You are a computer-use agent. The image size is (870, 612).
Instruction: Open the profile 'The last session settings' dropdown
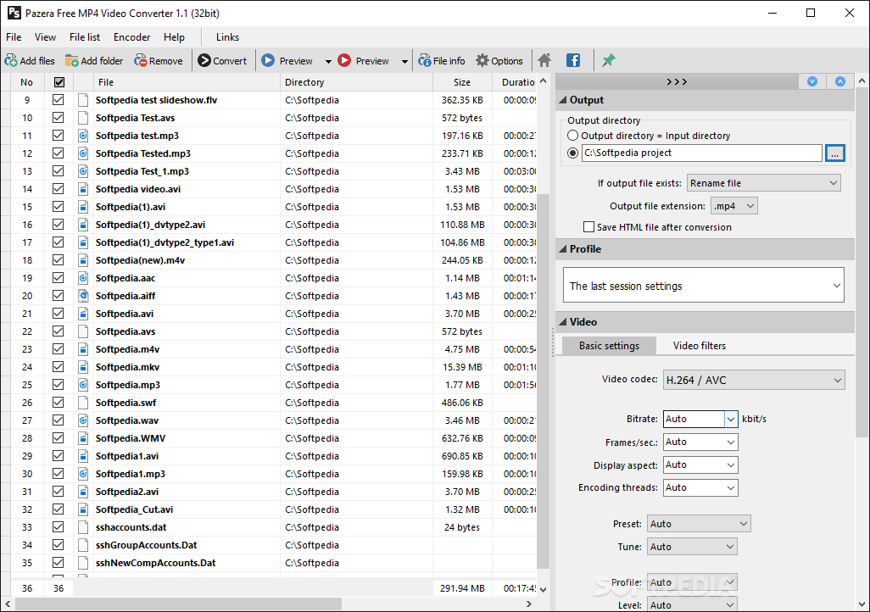704,285
